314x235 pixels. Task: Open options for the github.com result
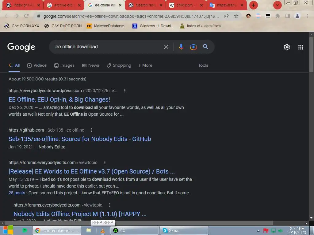tap(92, 130)
